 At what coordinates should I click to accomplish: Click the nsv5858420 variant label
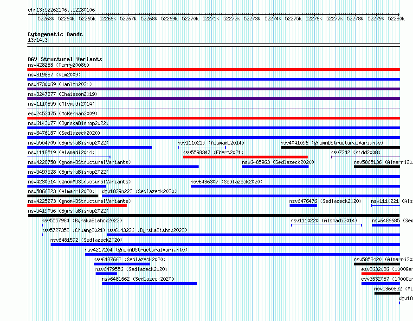click(x=383, y=259)
